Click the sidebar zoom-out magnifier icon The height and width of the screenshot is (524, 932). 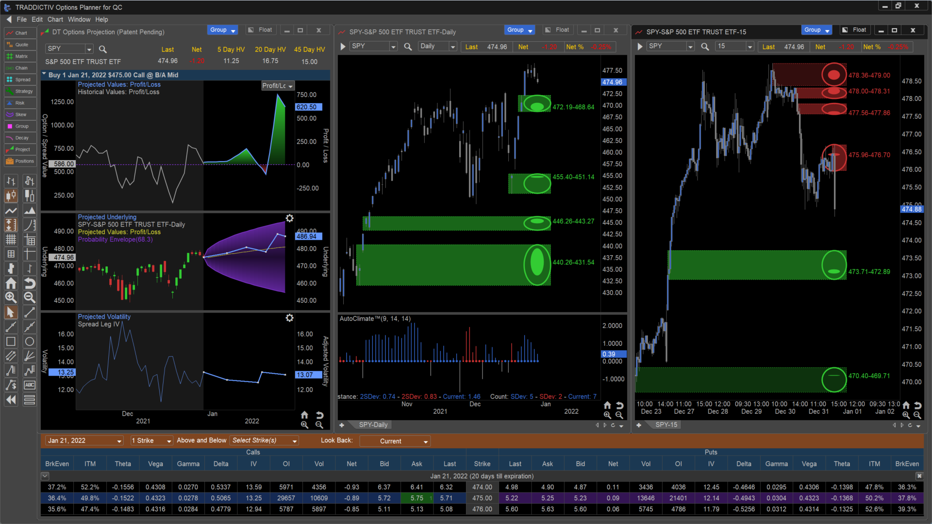[x=30, y=298]
